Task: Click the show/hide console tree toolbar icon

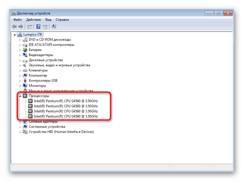Action: click(29, 27)
